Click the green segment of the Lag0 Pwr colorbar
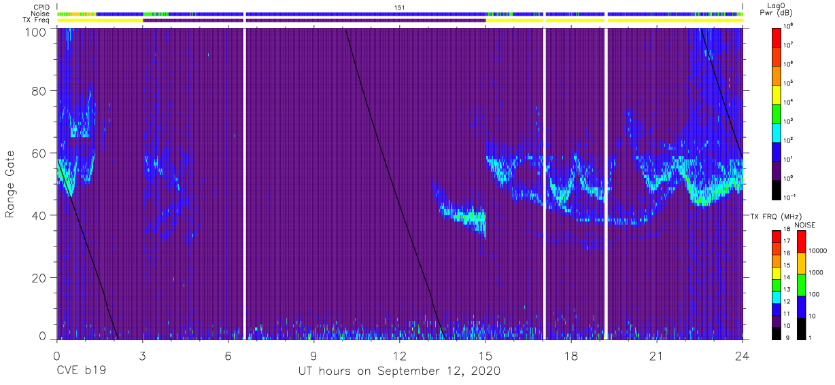835x385 pixels. (777, 113)
